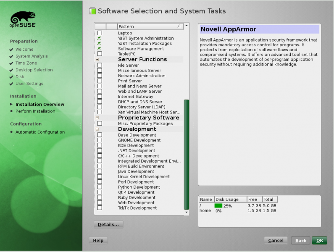Click the icon beside Software Selection title

[92, 11]
